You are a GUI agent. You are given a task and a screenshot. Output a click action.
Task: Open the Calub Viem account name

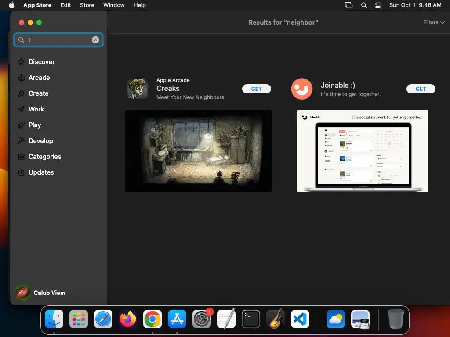(x=49, y=293)
